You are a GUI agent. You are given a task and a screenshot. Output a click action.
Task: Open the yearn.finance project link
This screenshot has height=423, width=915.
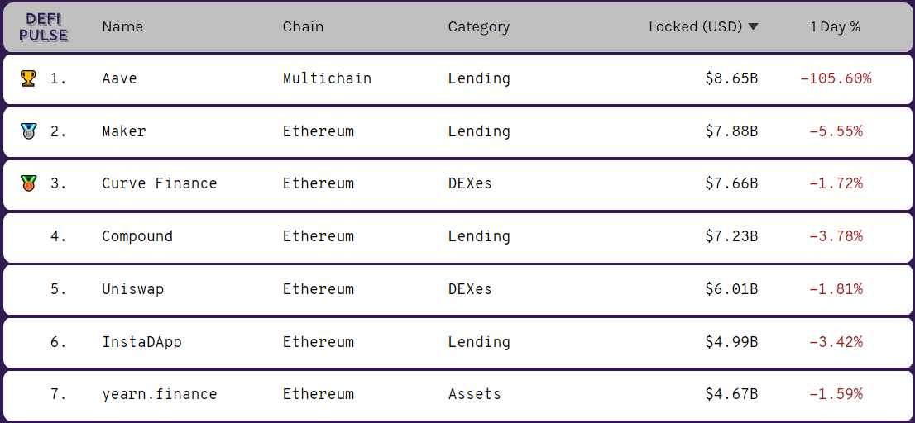160,394
